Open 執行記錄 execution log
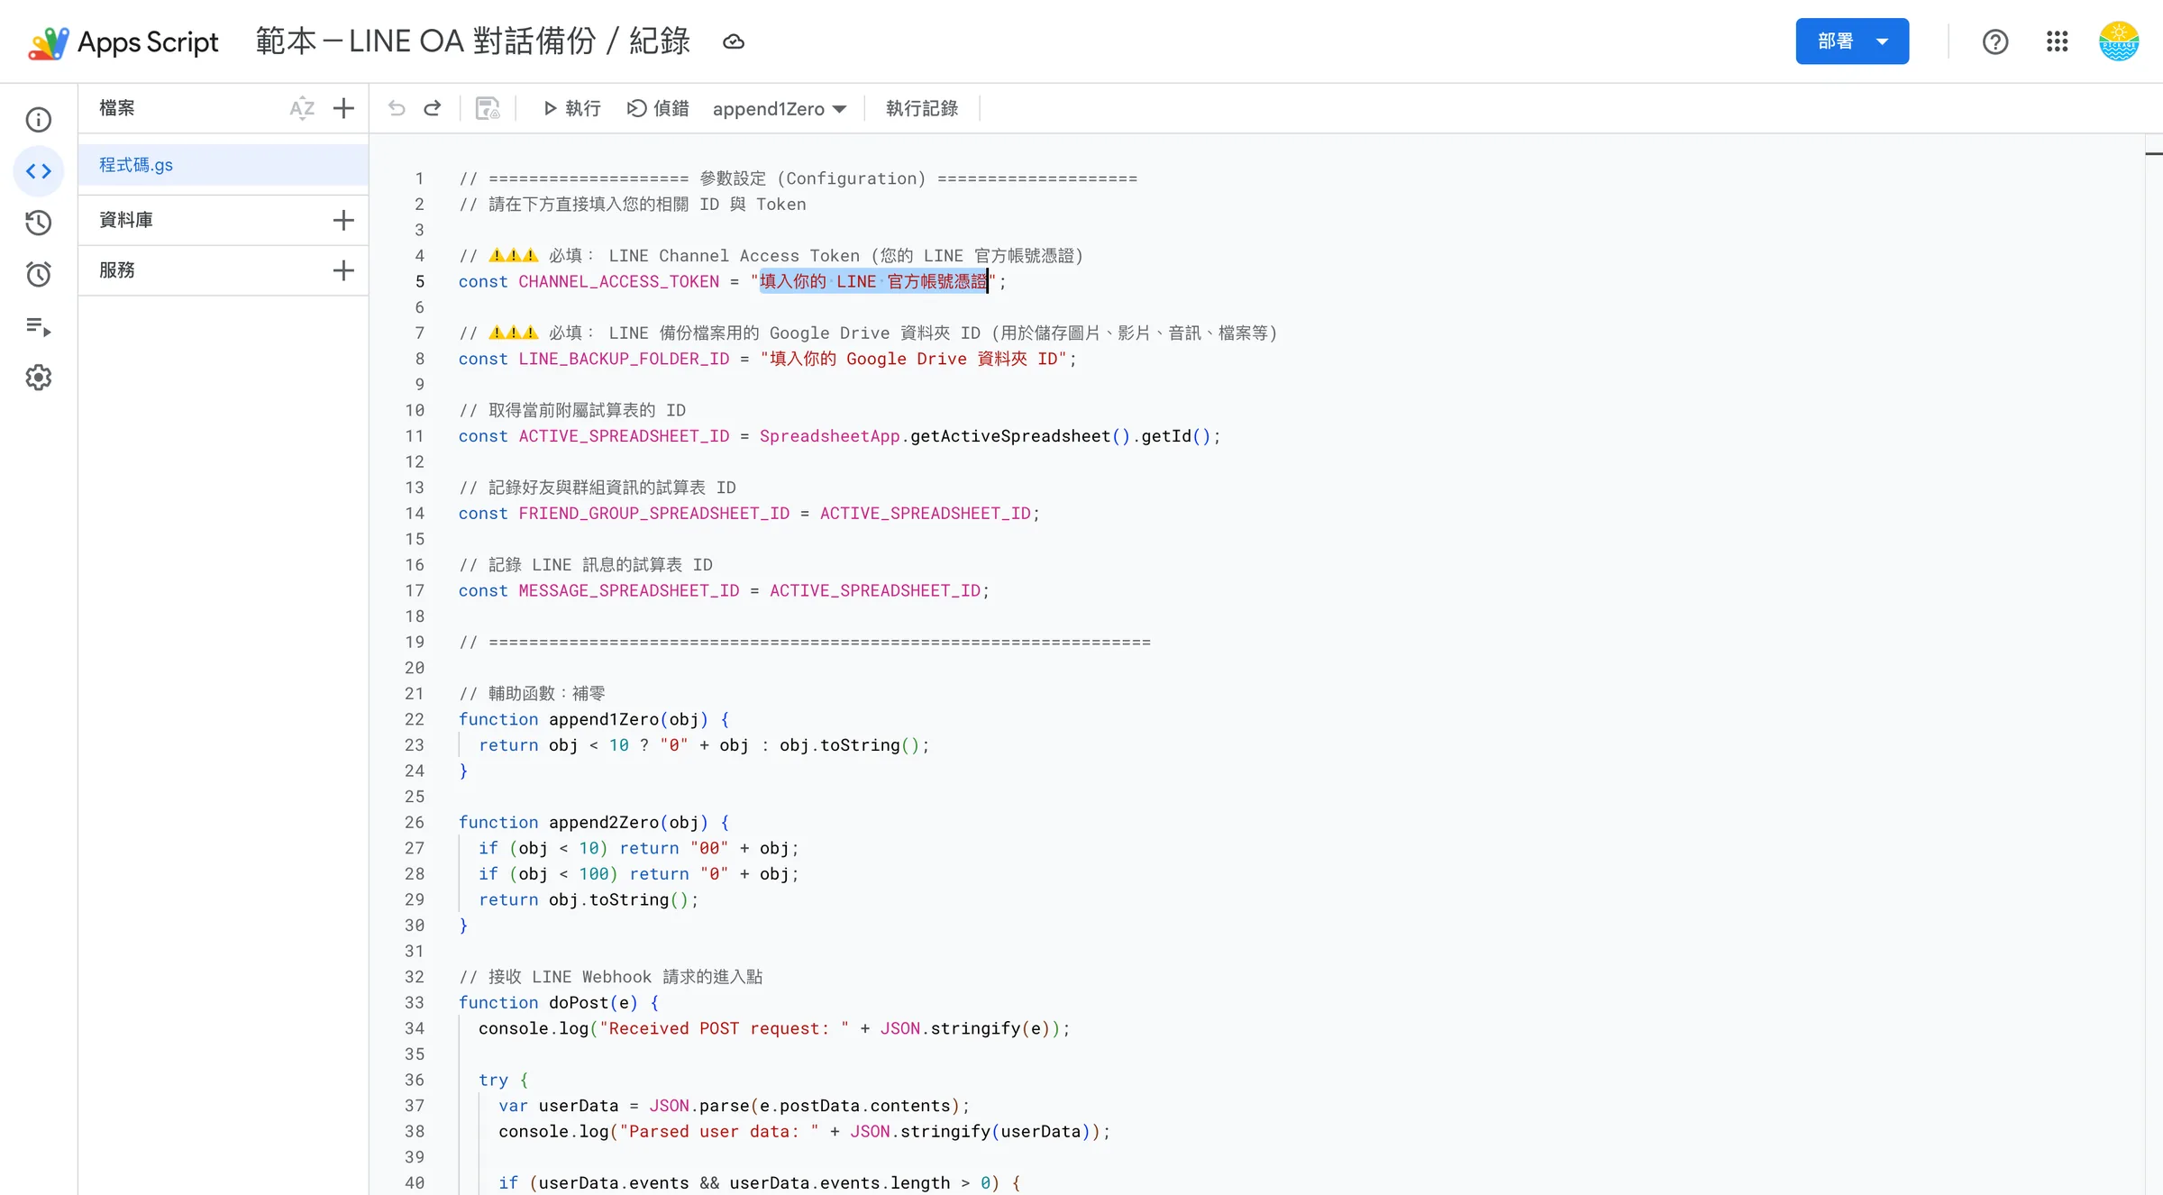2163x1195 pixels. [921, 108]
